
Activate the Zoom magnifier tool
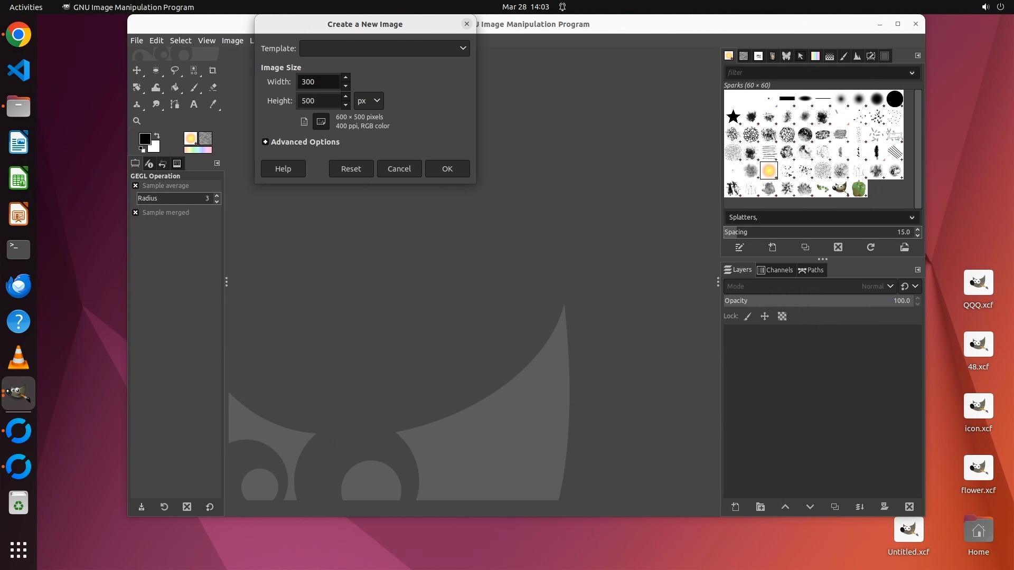[137, 121]
